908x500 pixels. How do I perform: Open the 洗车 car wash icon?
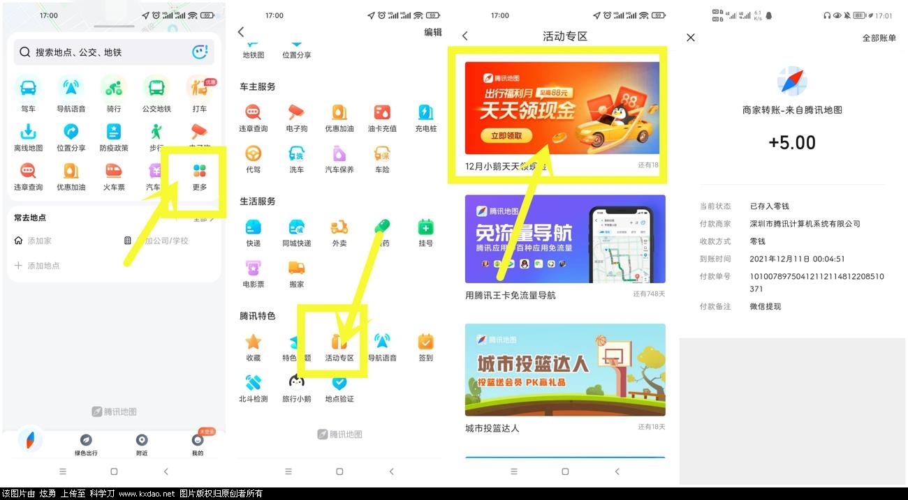pyautogui.click(x=296, y=153)
